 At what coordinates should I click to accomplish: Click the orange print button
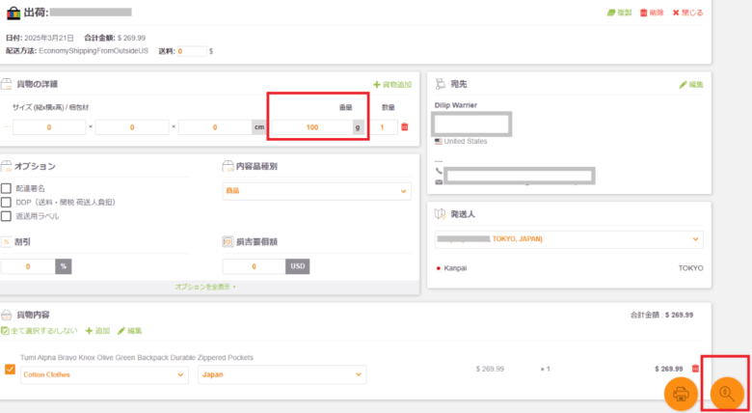click(x=681, y=394)
